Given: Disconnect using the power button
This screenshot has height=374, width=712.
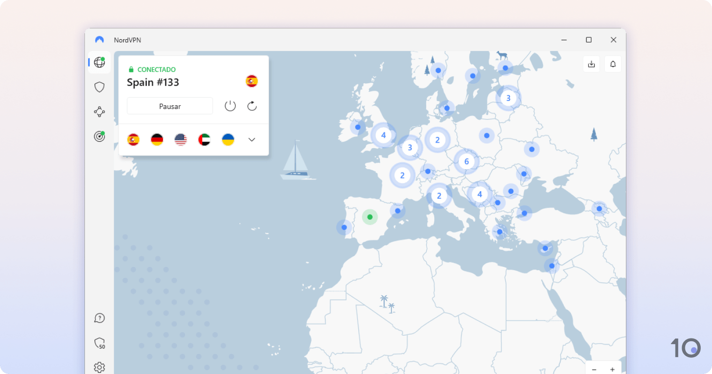Looking at the screenshot, I should tap(230, 106).
